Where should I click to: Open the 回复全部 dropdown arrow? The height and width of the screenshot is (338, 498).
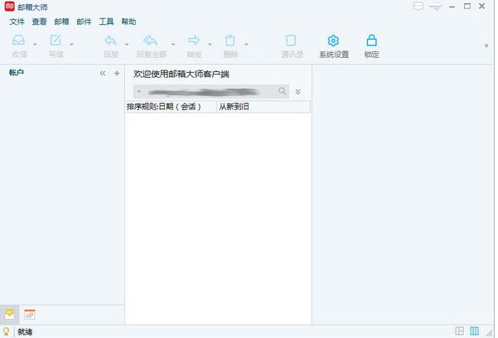pyautogui.click(x=173, y=44)
